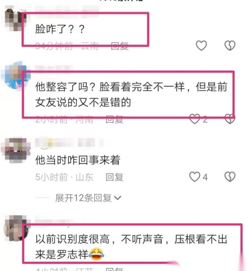This screenshot has width=249, height=271.
Task: Reply to the Yunnan comment "脸咋了"
Action: coord(120,46)
